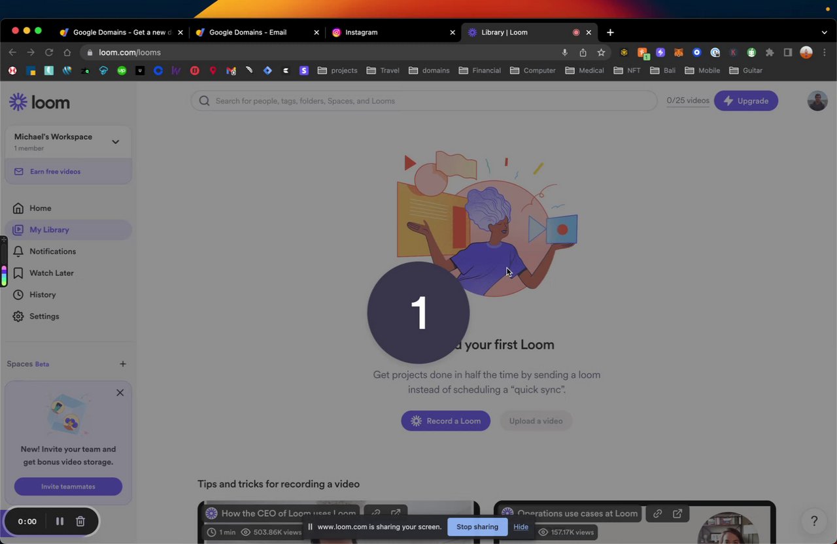837x544 pixels.
Task: Select My Library in the sidebar
Action: point(68,229)
